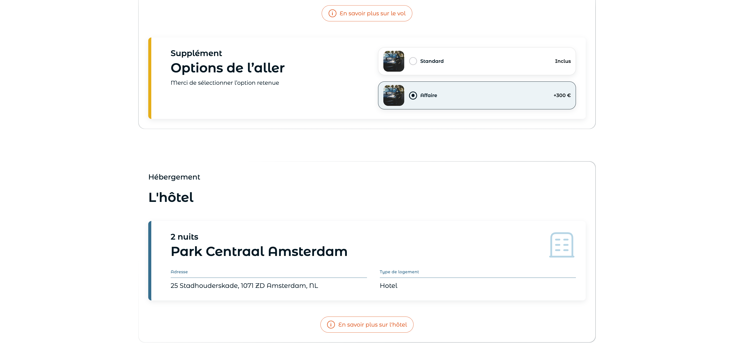Click the '2 nuits' duration label
This screenshot has width=737, height=354.
pyautogui.click(x=184, y=237)
